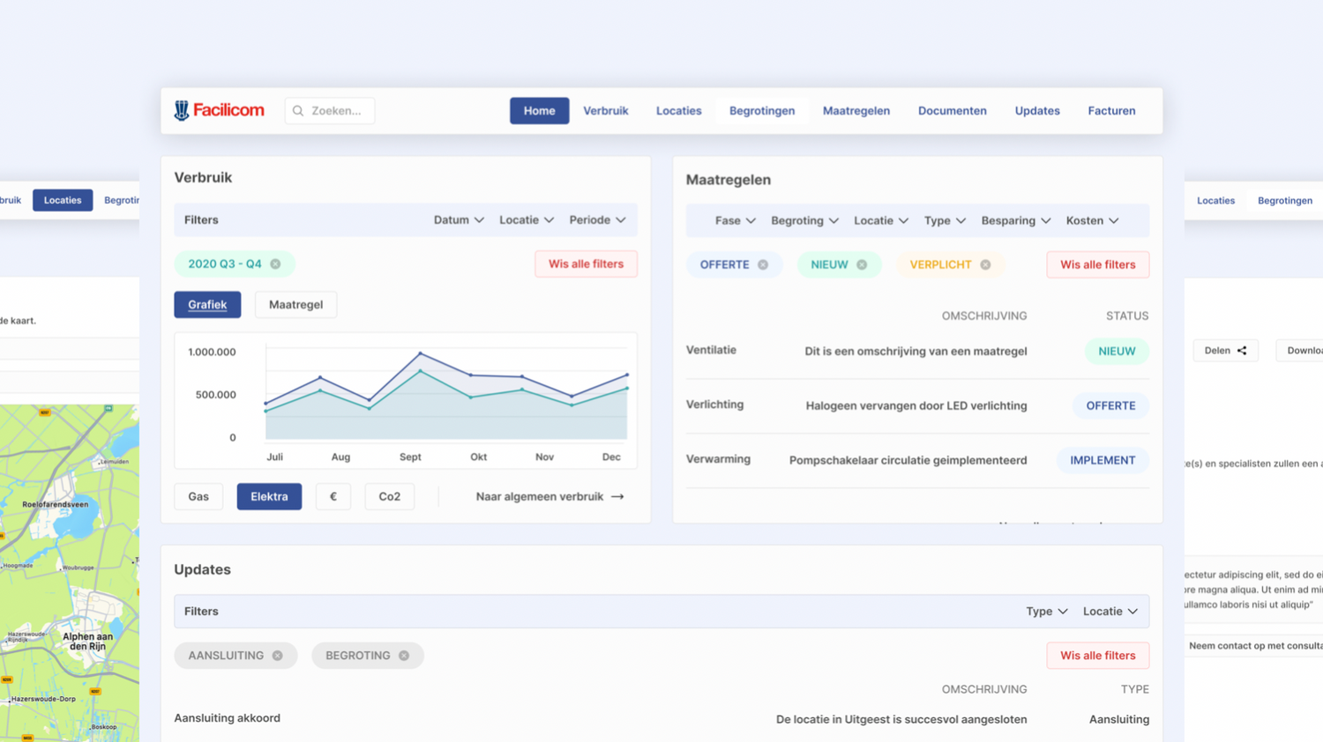The height and width of the screenshot is (742, 1323).
Task: Click the Facilicom logo icon
Action: point(182,110)
